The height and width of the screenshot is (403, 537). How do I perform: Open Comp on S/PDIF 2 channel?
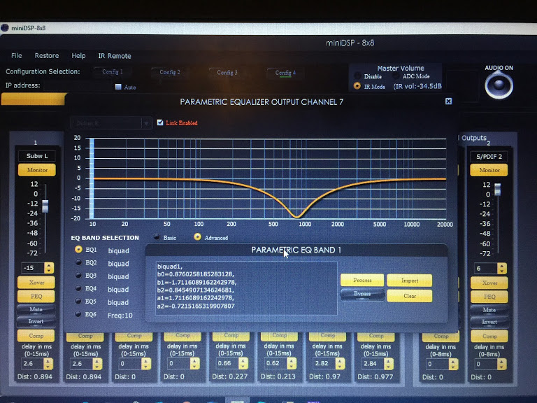(x=489, y=336)
